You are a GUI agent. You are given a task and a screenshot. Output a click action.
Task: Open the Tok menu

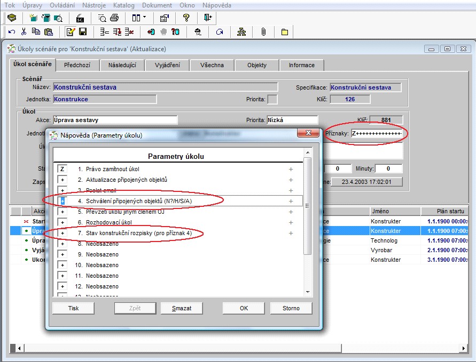(x=10, y=5)
